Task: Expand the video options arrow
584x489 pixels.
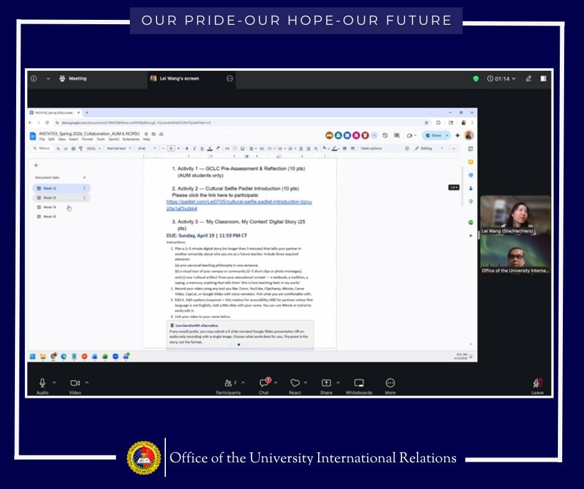Action: pyautogui.click(x=87, y=383)
